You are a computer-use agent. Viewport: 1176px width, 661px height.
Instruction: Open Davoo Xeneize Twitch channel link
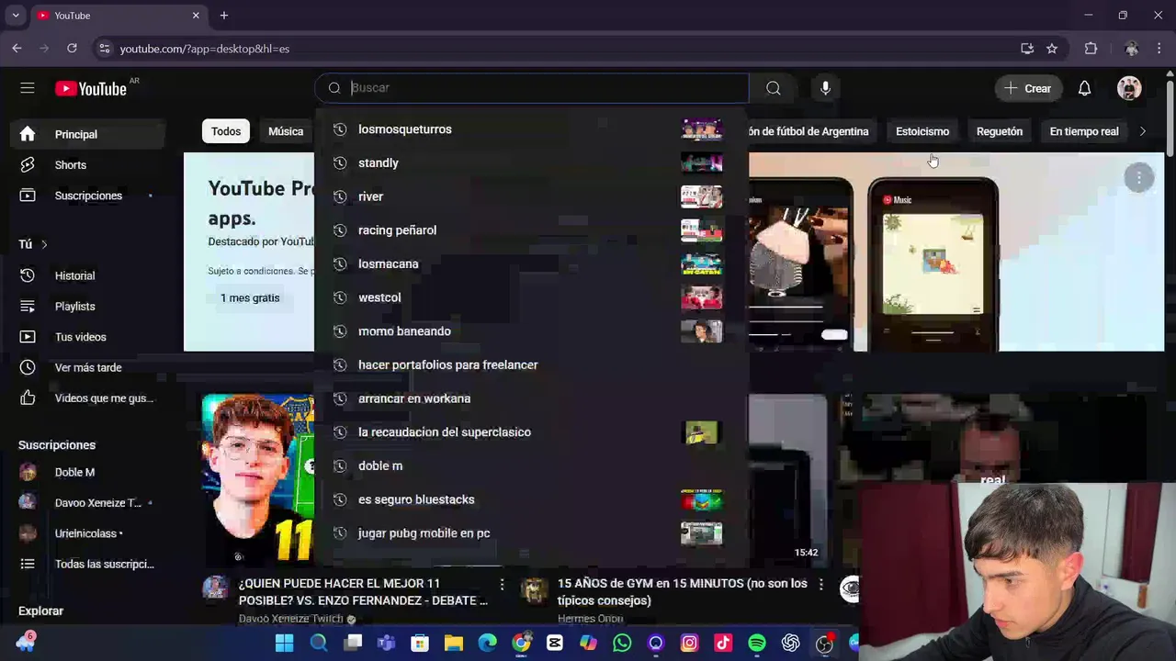[x=290, y=619]
